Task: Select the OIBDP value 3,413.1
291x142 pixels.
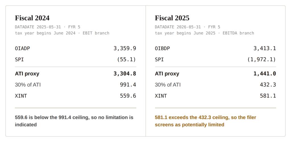Action: [x=265, y=49]
